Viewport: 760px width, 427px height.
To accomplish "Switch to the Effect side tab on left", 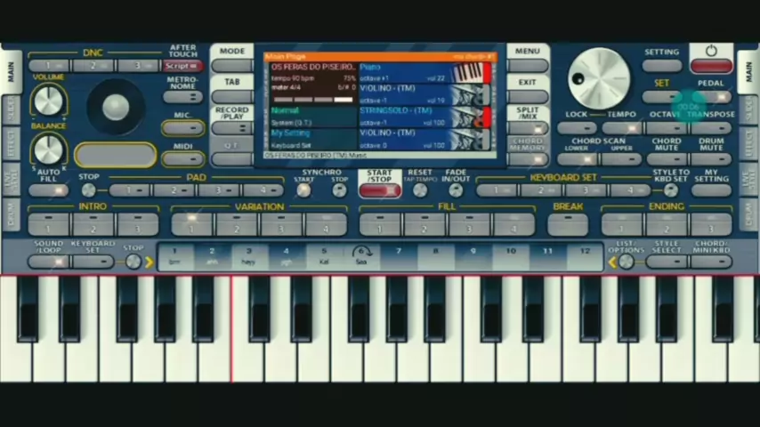I will pos(11,143).
